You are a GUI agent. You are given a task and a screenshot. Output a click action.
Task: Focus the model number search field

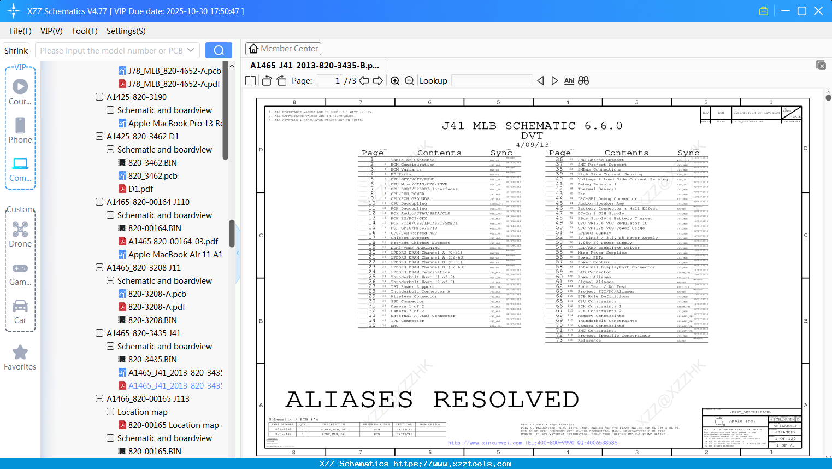[x=111, y=50]
